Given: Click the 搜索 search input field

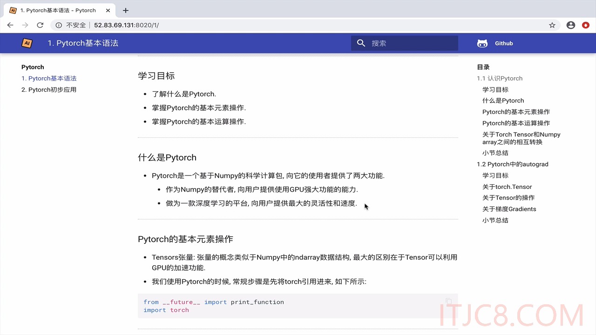Looking at the screenshot, I should coord(405,43).
